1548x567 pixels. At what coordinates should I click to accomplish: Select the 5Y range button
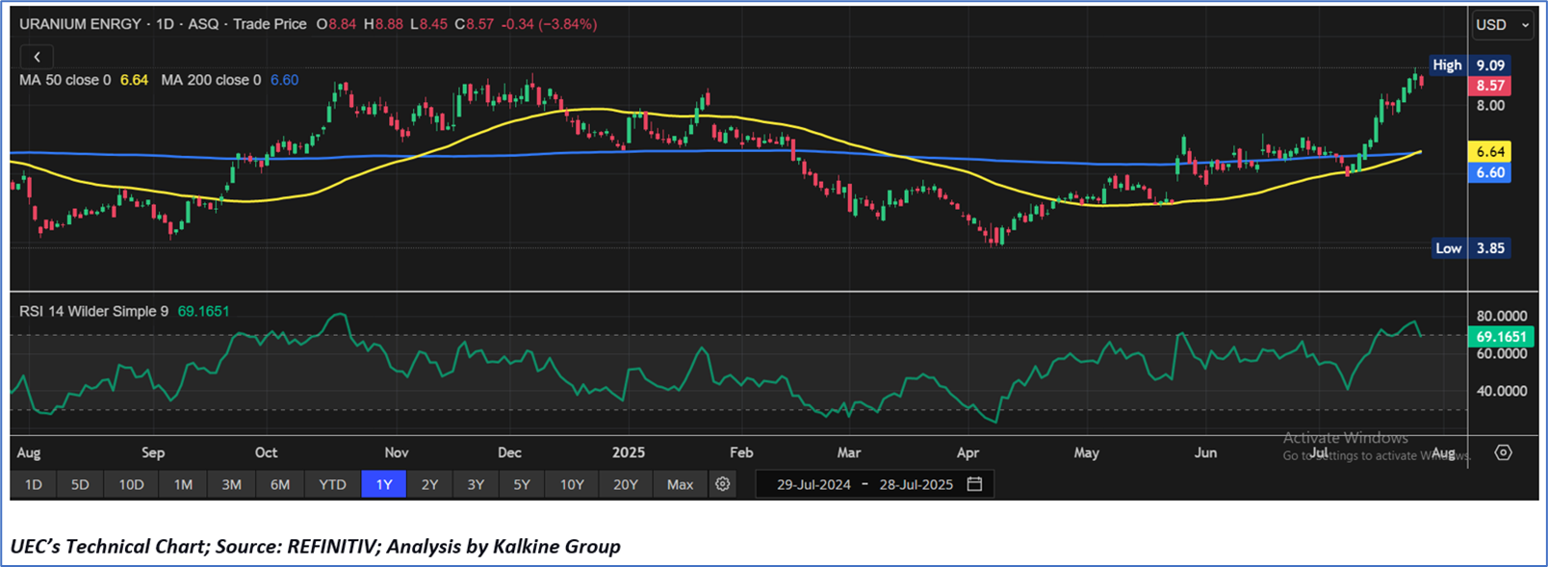[522, 484]
